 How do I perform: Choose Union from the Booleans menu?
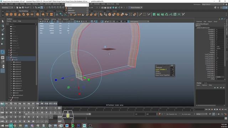pos(70,8)
